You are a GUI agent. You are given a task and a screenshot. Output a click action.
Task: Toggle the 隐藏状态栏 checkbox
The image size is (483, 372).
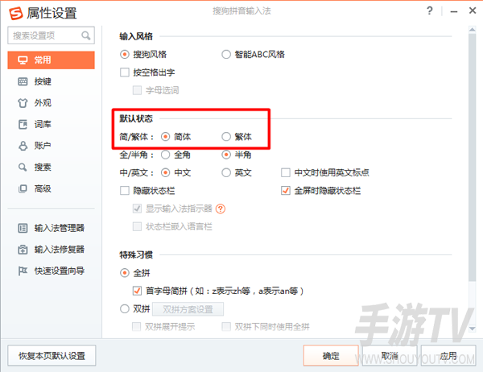(125, 191)
